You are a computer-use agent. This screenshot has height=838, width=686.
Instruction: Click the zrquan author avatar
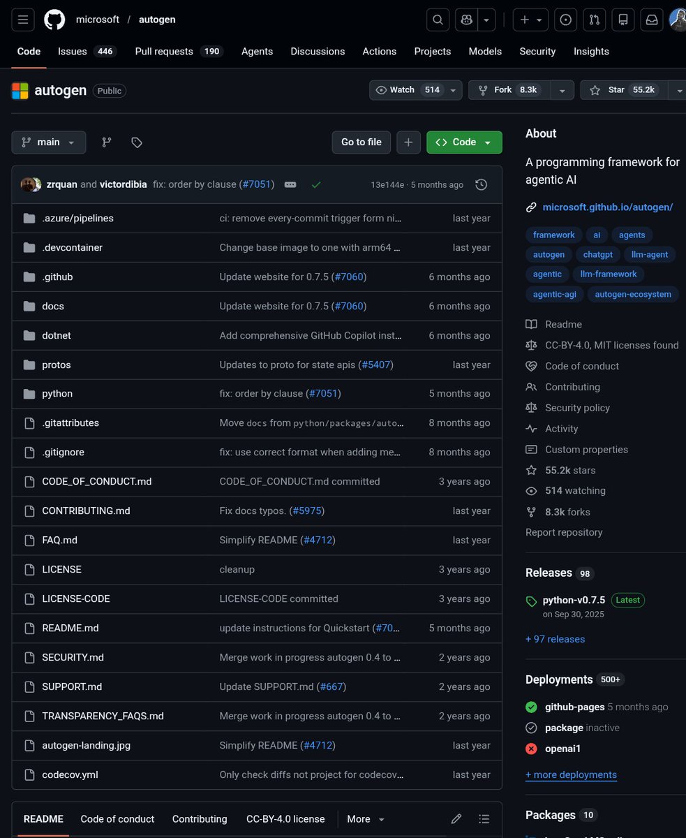[x=27, y=184]
